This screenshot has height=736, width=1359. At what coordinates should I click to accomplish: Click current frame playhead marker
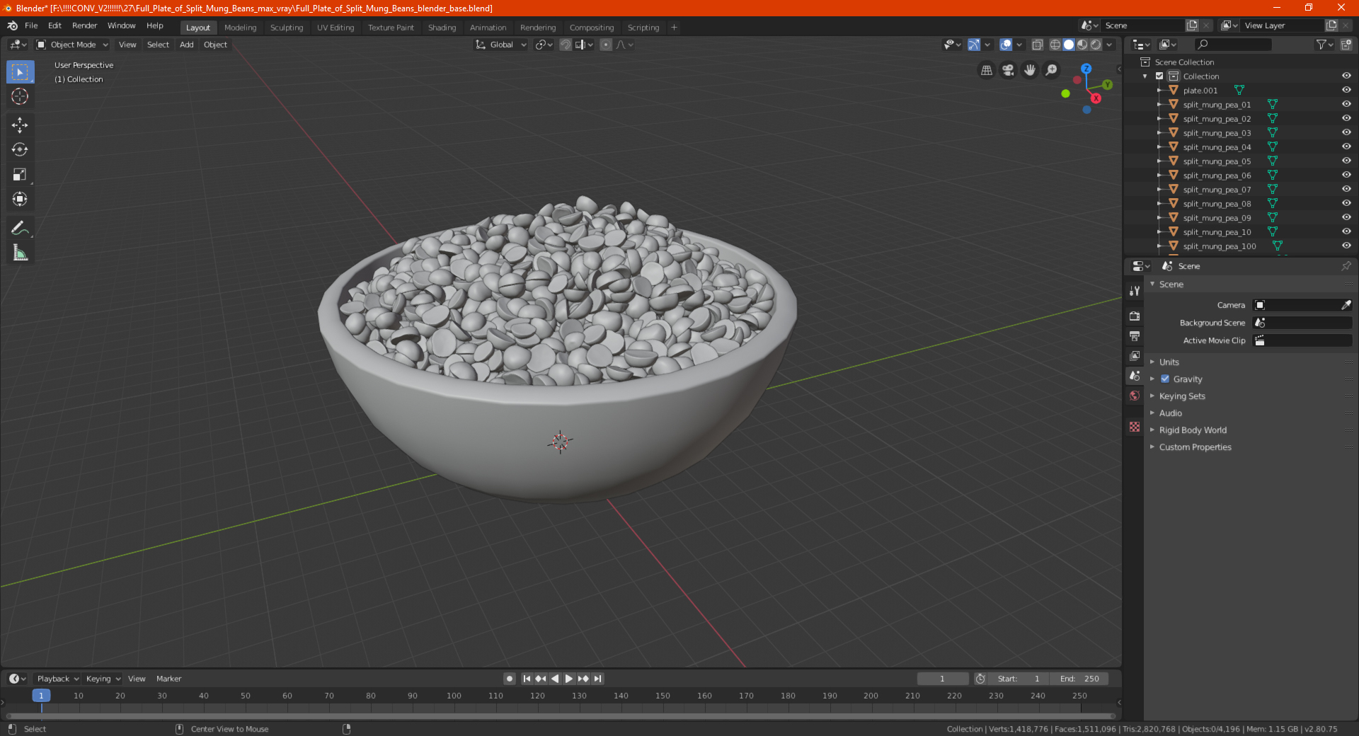[x=41, y=696]
